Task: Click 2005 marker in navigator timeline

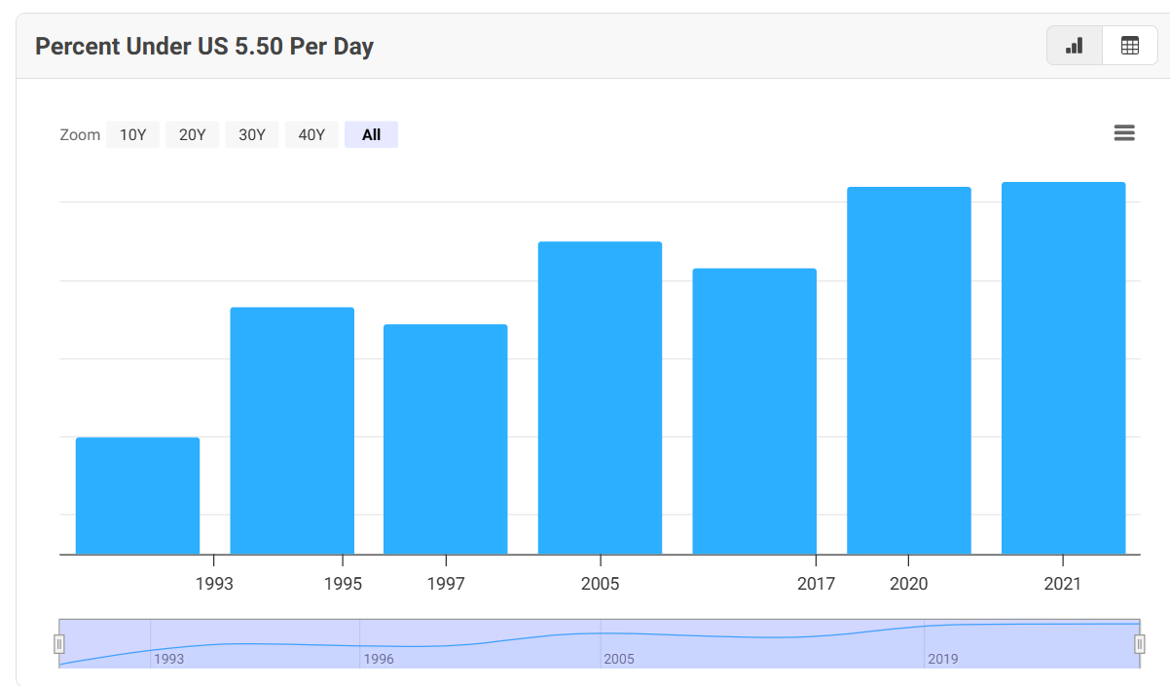Action: (x=618, y=659)
